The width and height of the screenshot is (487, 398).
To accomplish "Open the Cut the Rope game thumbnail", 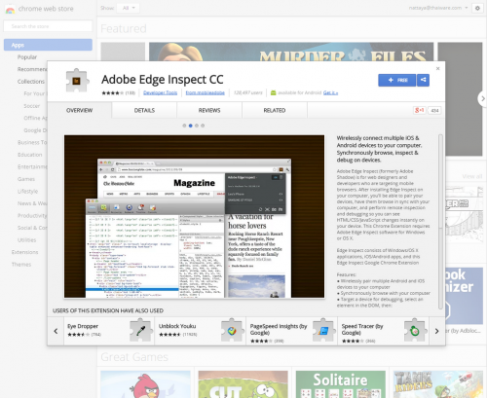I will (243, 384).
